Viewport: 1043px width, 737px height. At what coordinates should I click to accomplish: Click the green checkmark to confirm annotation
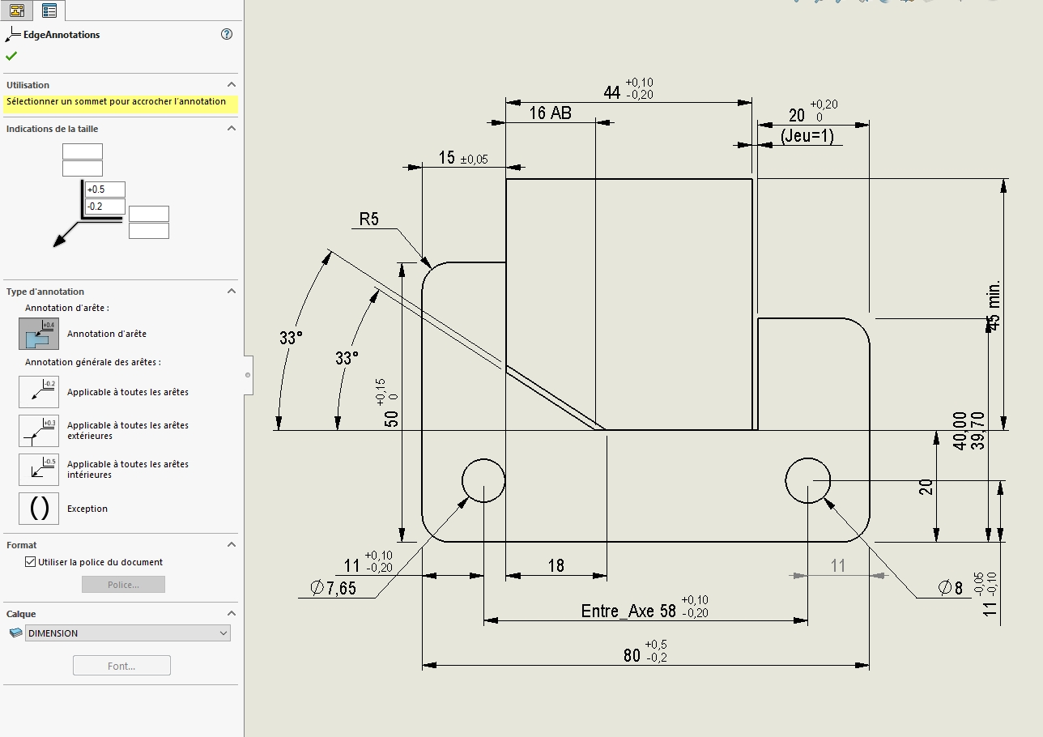pos(11,56)
